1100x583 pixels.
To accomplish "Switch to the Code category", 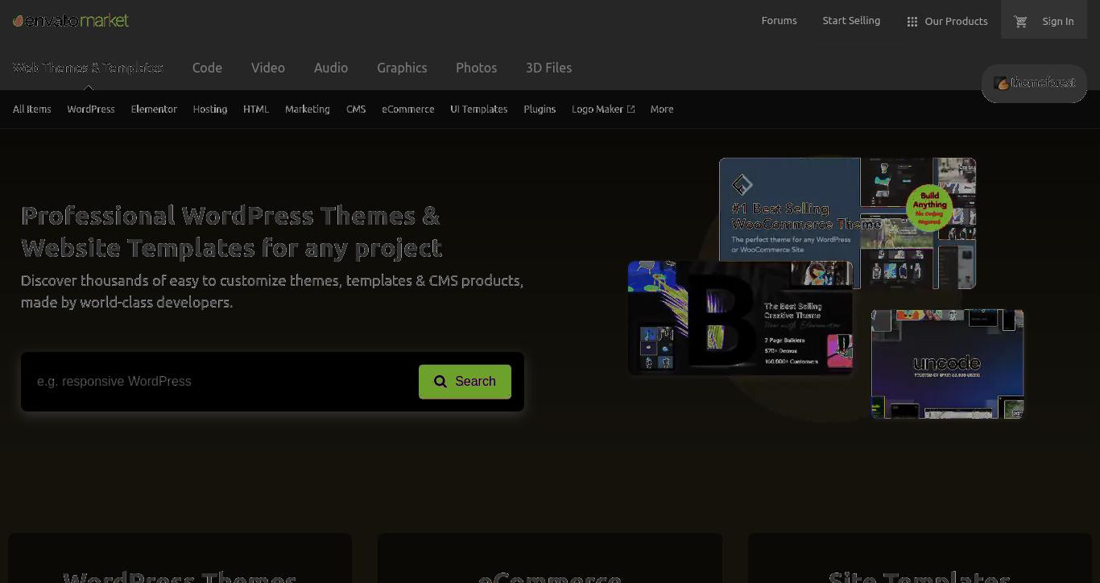I will click(x=207, y=68).
